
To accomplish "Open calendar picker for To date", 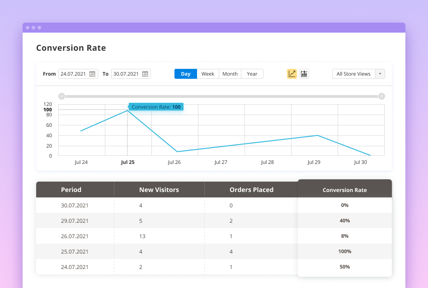I will 145,74.
